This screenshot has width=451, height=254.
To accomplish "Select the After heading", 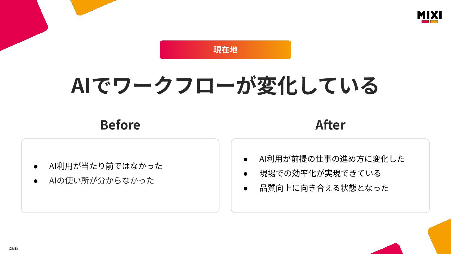I will (330, 125).
